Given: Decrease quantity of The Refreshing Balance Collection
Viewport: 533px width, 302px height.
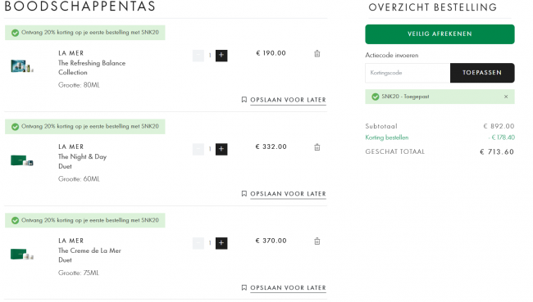Looking at the screenshot, I should tap(198, 56).
